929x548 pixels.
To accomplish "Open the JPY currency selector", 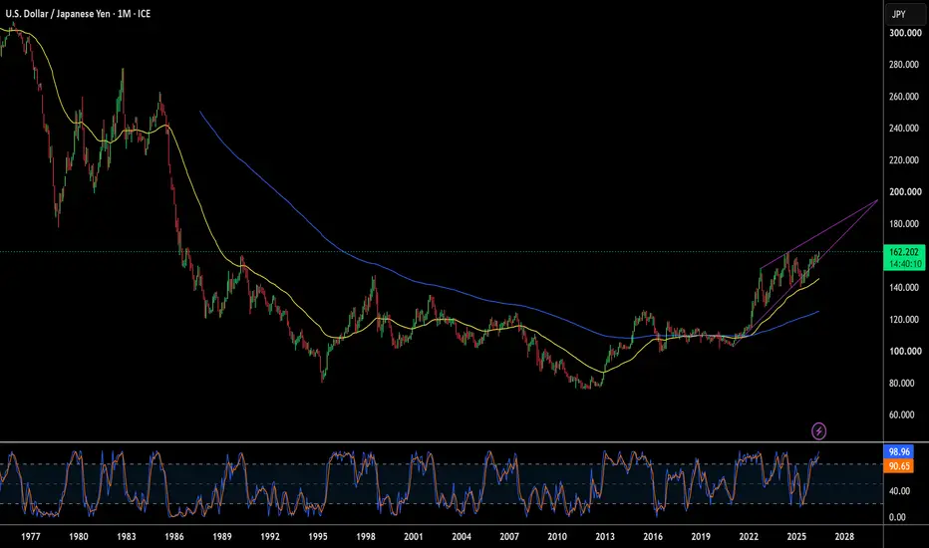I will pos(905,14).
